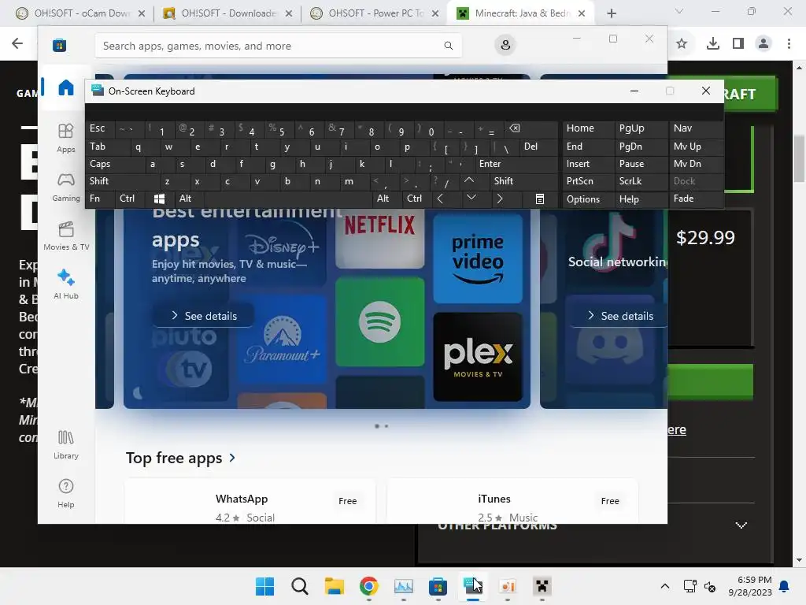Click See details for entertainment apps
The height and width of the screenshot is (605, 806).
[204, 316]
